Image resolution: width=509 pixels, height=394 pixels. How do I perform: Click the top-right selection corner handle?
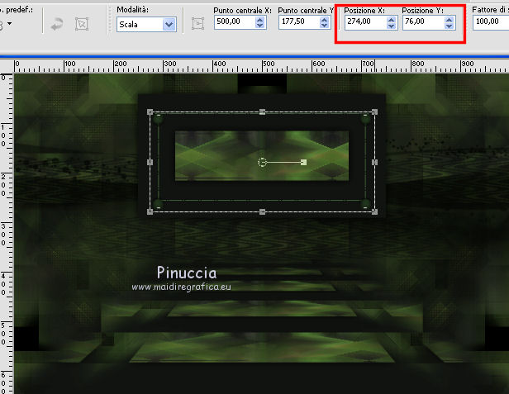(374, 112)
